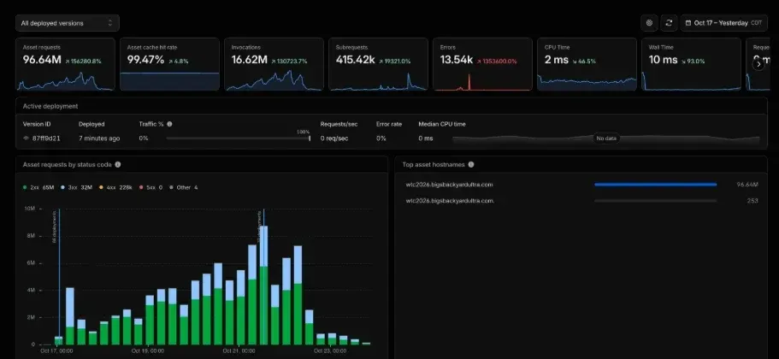
Task: Click the 99.47% cache hit rate value
Action: [x=145, y=60]
